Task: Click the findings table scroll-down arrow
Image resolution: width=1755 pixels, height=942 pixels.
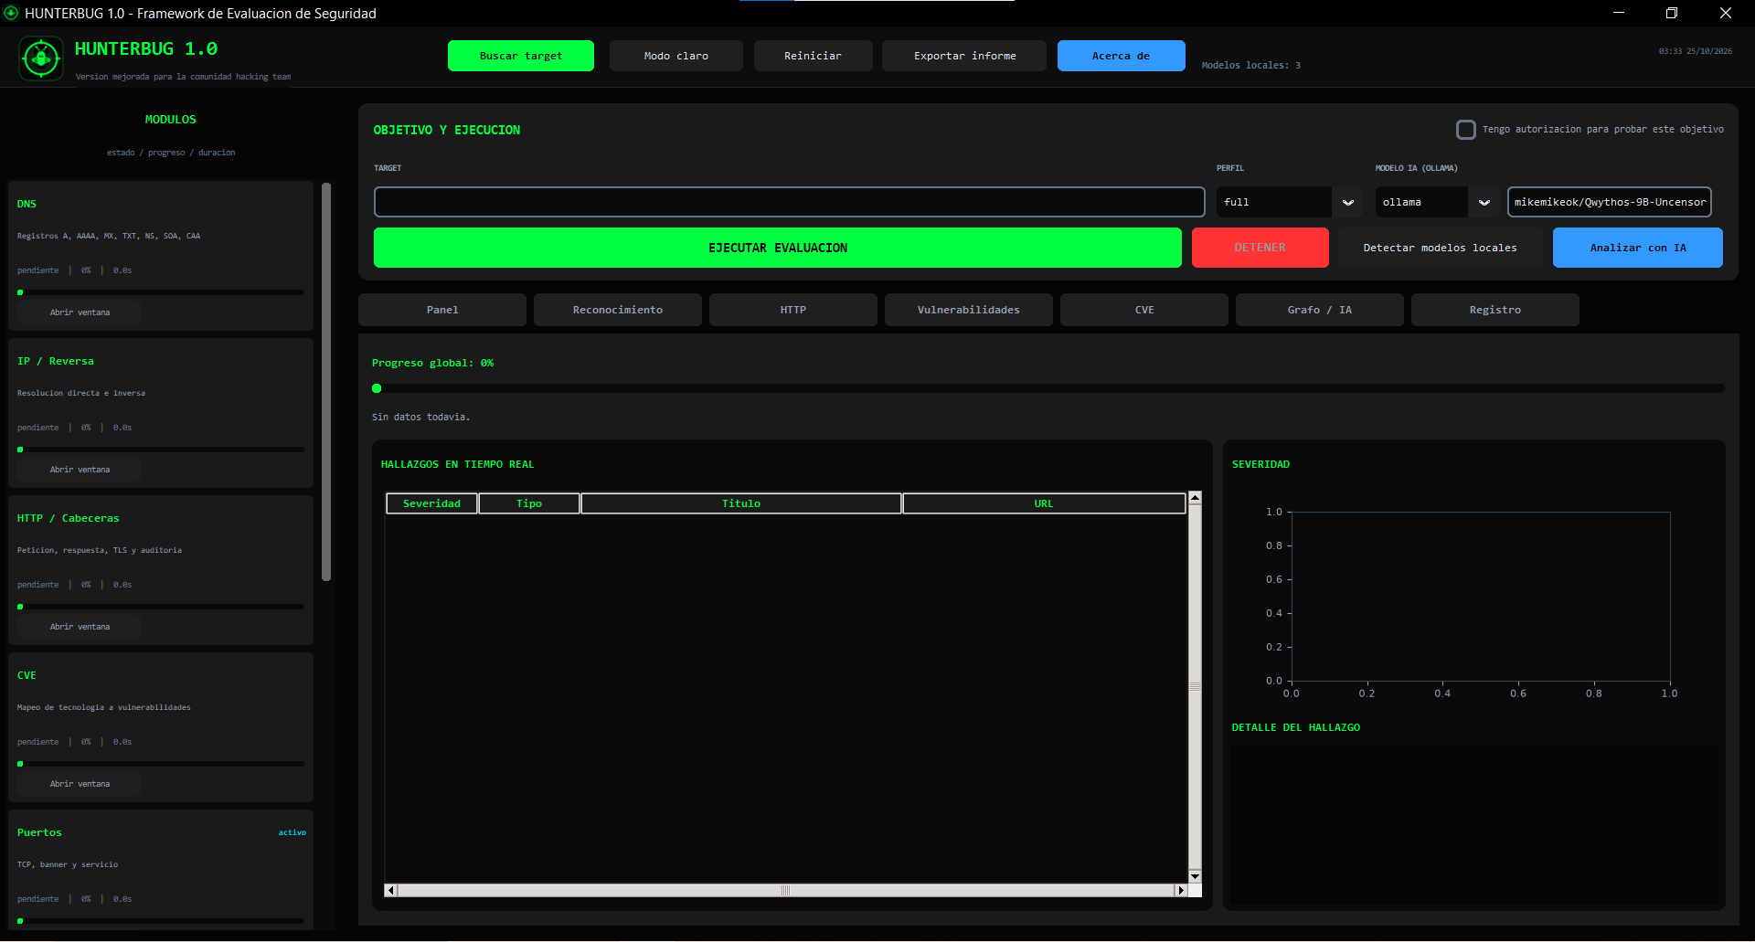Action: (x=1195, y=875)
